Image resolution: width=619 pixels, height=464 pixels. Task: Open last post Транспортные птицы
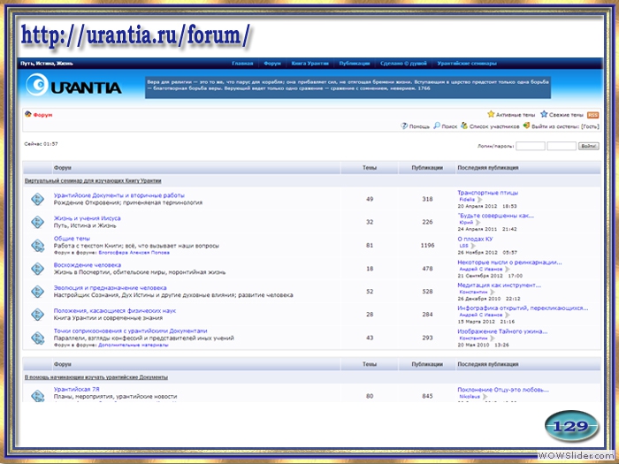(487, 193)
